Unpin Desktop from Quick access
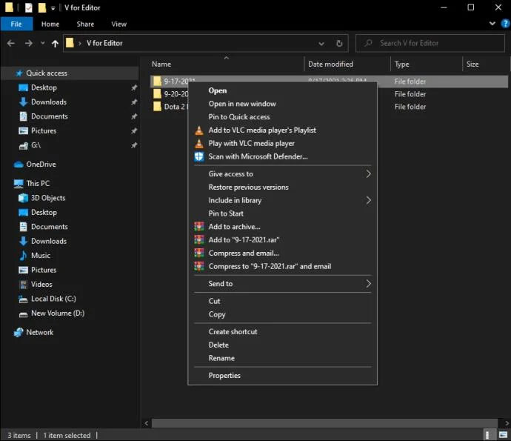The image size is (511, 441). point(134,87)
